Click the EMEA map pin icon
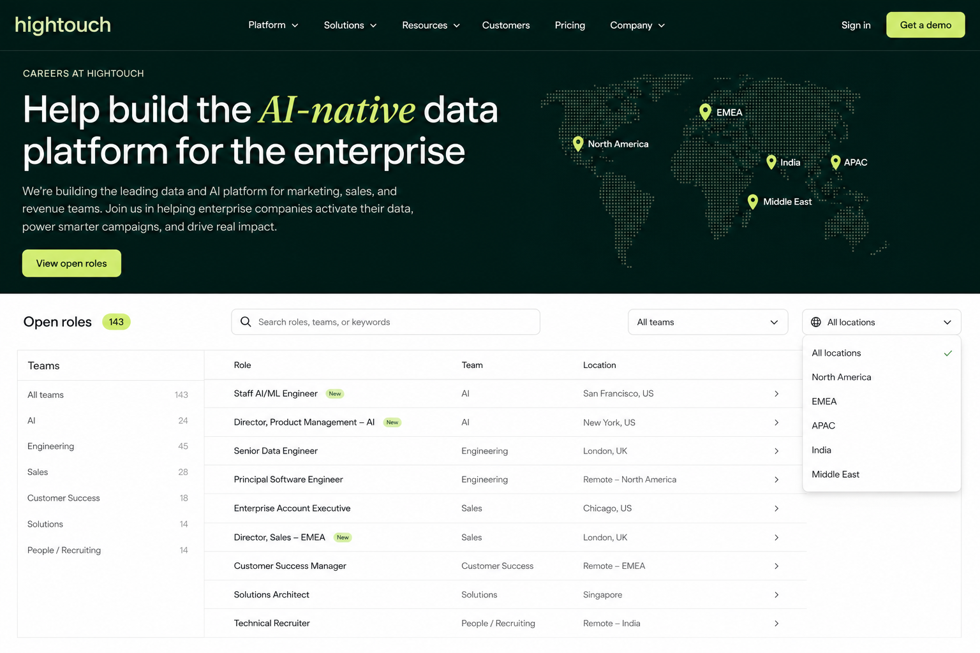The width and height of the screenshot is (980, 653). [705, 112]
